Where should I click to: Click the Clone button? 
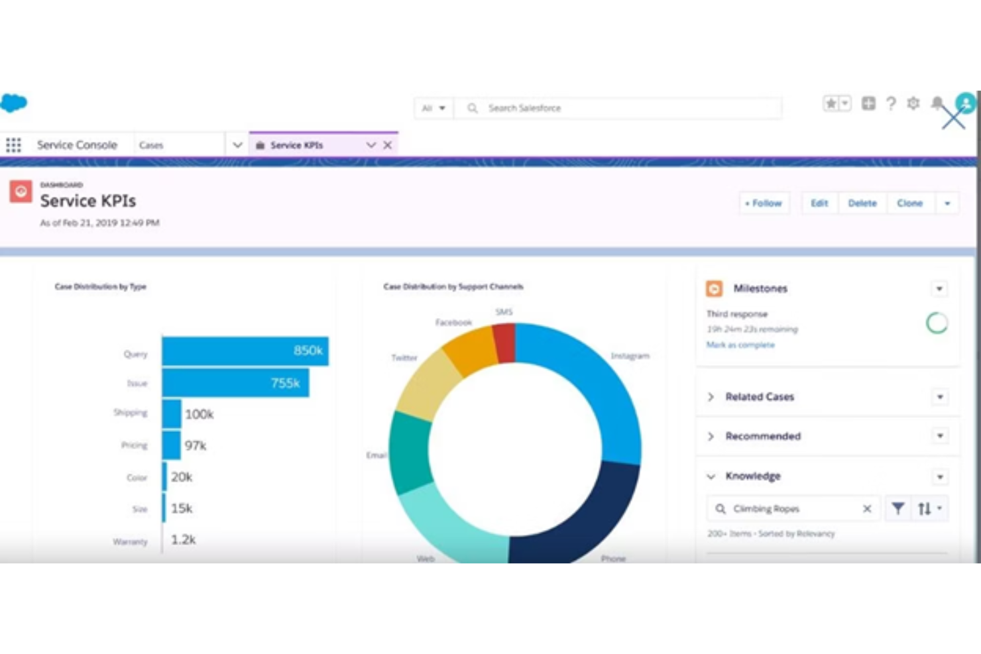(x=910, y=203)
